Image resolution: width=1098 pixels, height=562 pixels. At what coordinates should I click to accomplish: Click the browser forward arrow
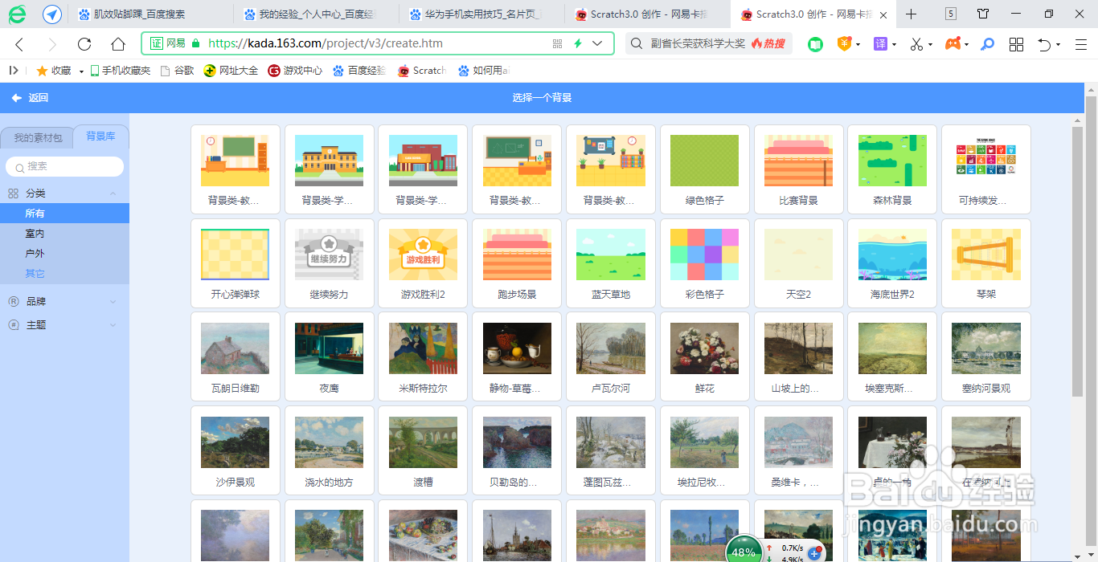click(52, 44)
